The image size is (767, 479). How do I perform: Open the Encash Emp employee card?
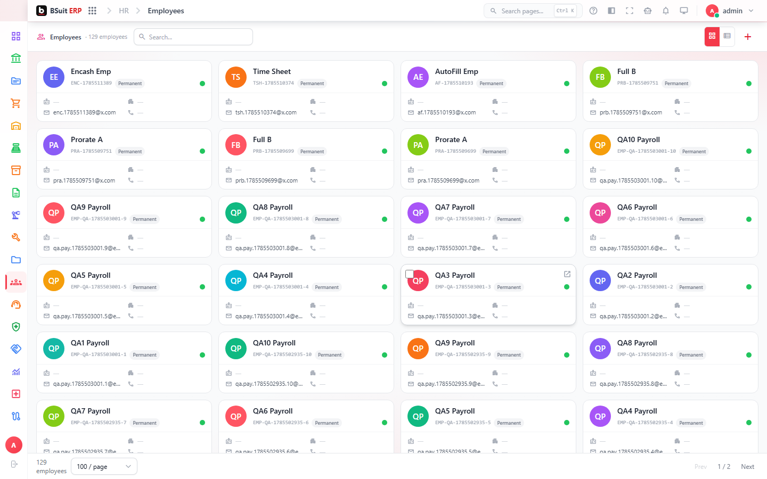click(124, 91)
